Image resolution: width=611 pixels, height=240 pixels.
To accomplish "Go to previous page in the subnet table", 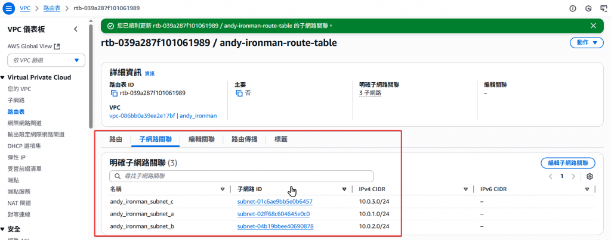I will point(551,176).
